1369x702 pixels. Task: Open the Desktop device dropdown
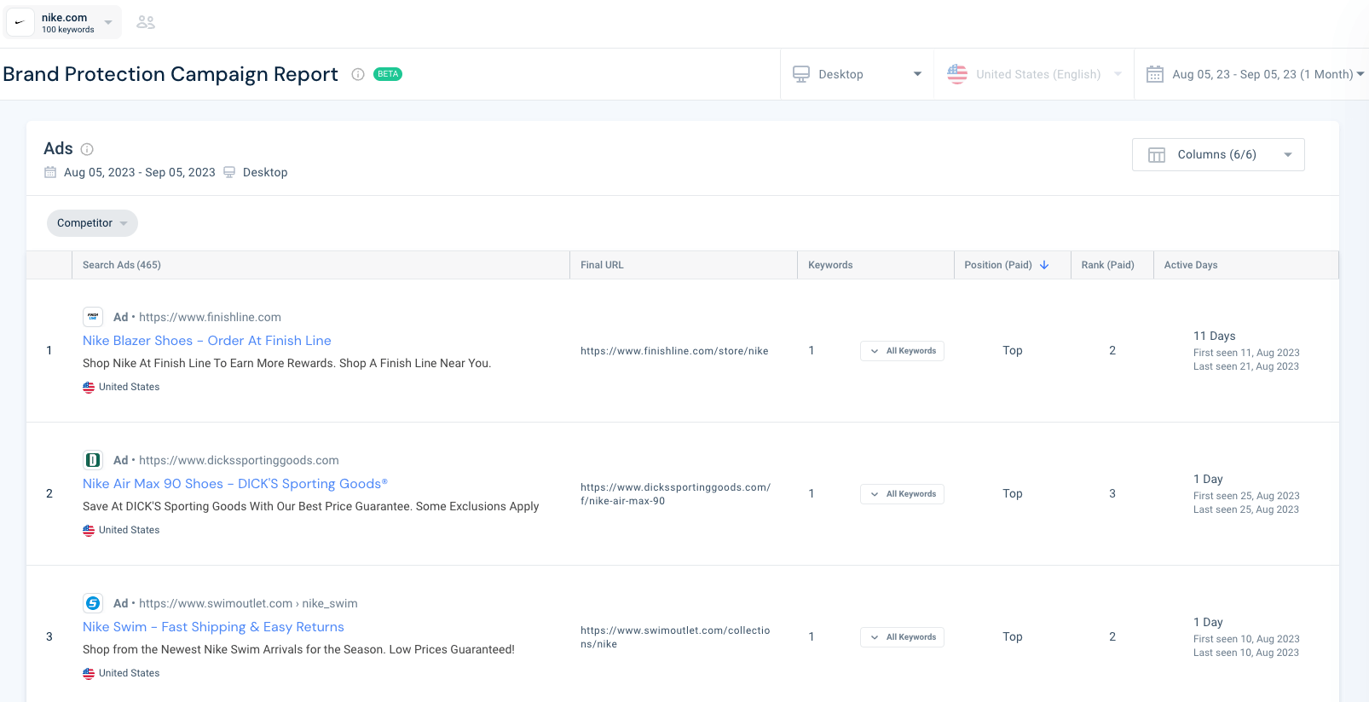(x=857, y=74)
